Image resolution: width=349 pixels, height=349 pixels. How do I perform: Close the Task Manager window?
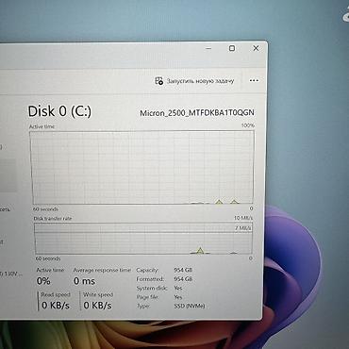tap(256, 48)
